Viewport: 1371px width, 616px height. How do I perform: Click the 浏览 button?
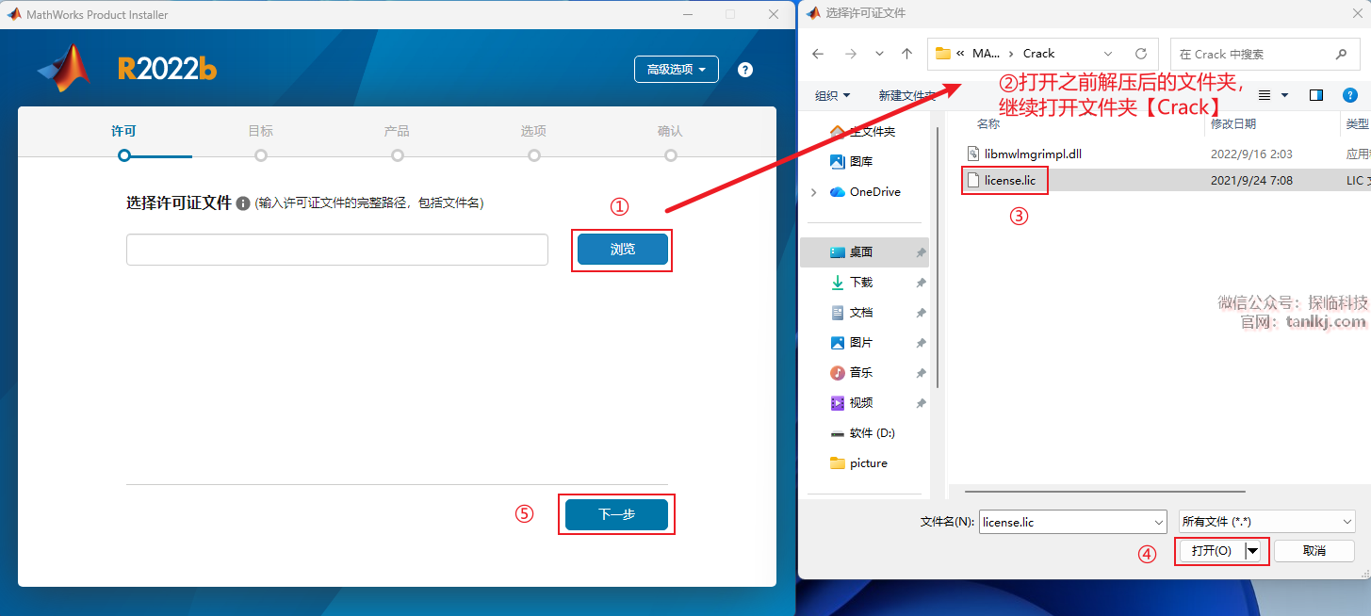pos(623,250)
